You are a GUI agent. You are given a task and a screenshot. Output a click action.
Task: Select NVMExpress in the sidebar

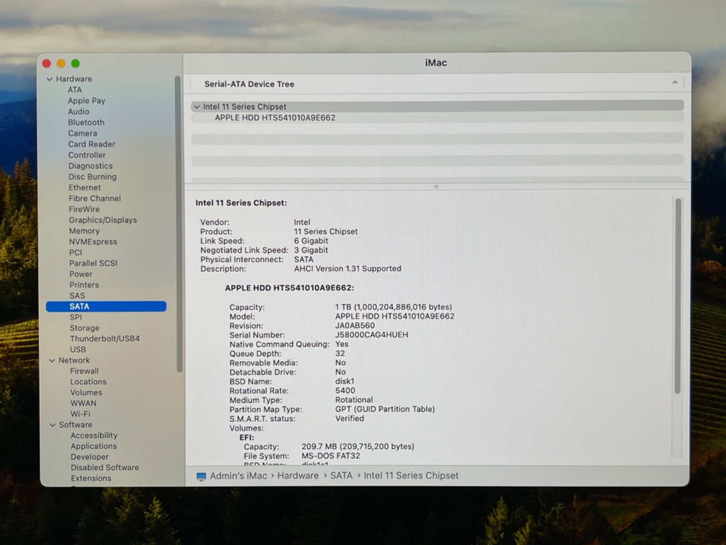(x=93, y=242)
